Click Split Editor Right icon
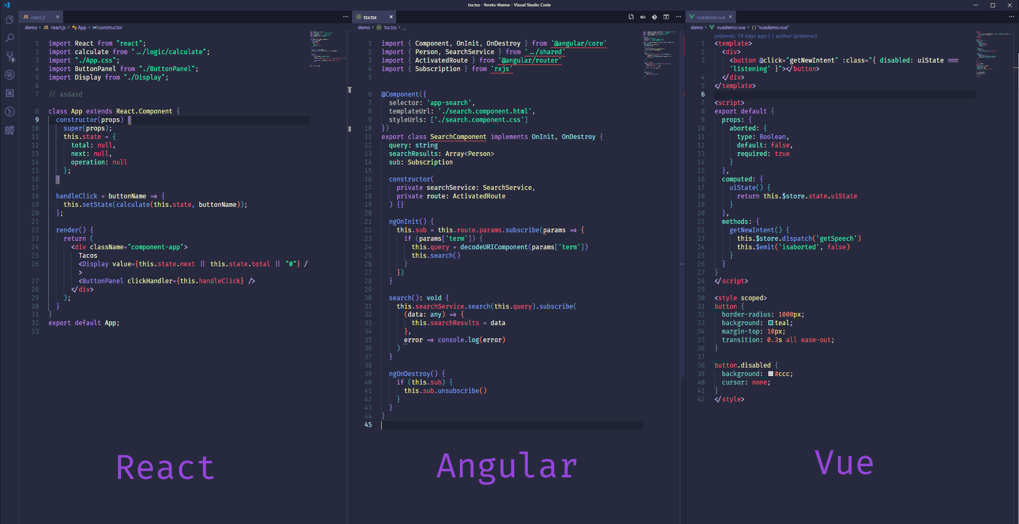 tap(666, 17)
